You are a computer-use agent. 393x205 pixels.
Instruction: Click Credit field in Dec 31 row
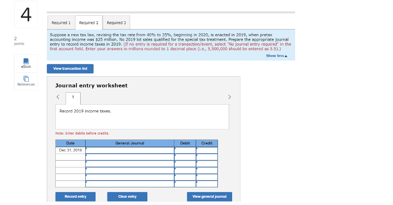(207, 151)
